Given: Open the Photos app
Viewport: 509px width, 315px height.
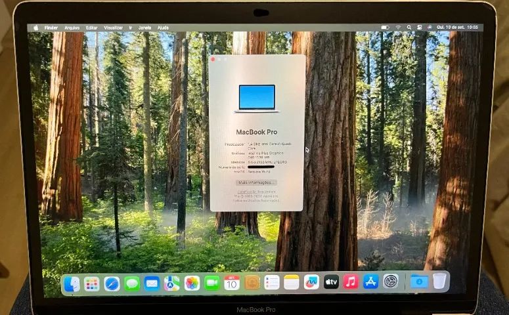Looking at the screenshot, I should [192, 283].
